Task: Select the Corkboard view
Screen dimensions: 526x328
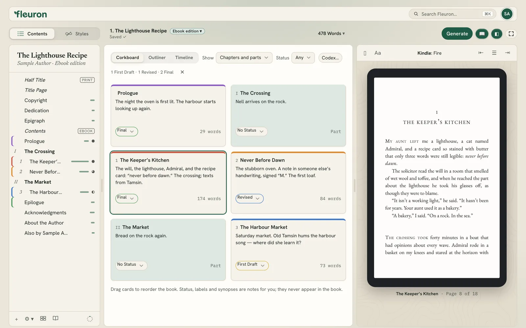Action: [128, 58]
